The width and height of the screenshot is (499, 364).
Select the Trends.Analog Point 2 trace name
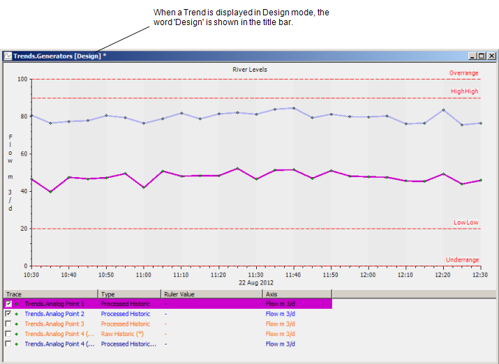tap(54, 314)
